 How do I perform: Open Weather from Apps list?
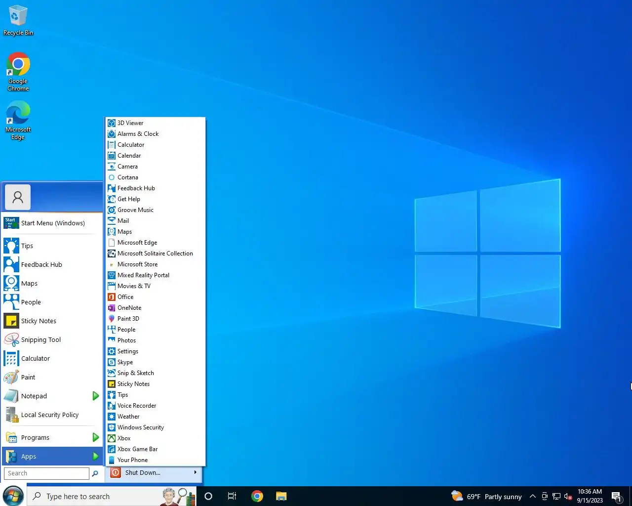click(155, 417)
